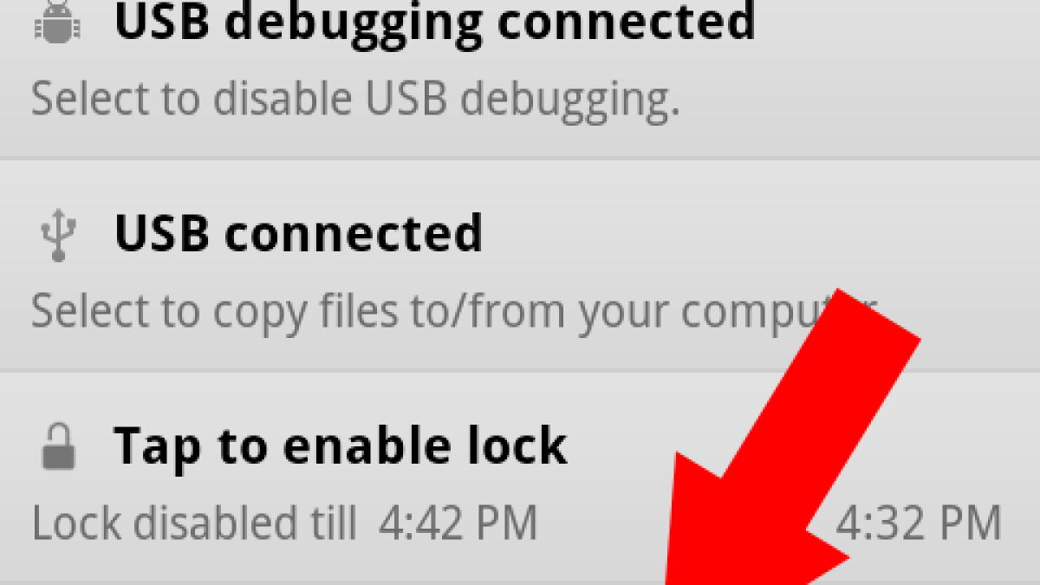Click divider between debugging and USB connected rows
1040x585 pixels.
point(520,158)
